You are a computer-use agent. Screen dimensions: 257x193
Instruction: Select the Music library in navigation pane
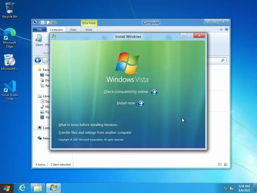point(45,107)
